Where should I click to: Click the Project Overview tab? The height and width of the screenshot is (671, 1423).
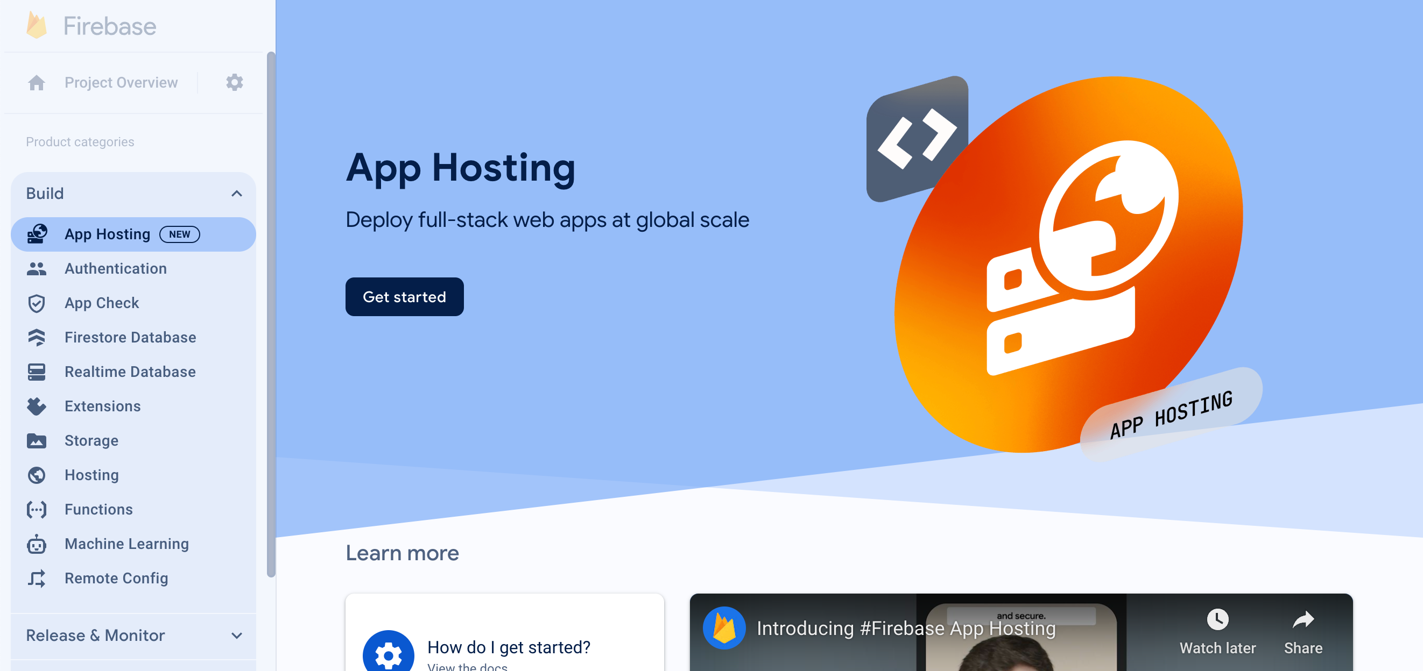[122, 82]
